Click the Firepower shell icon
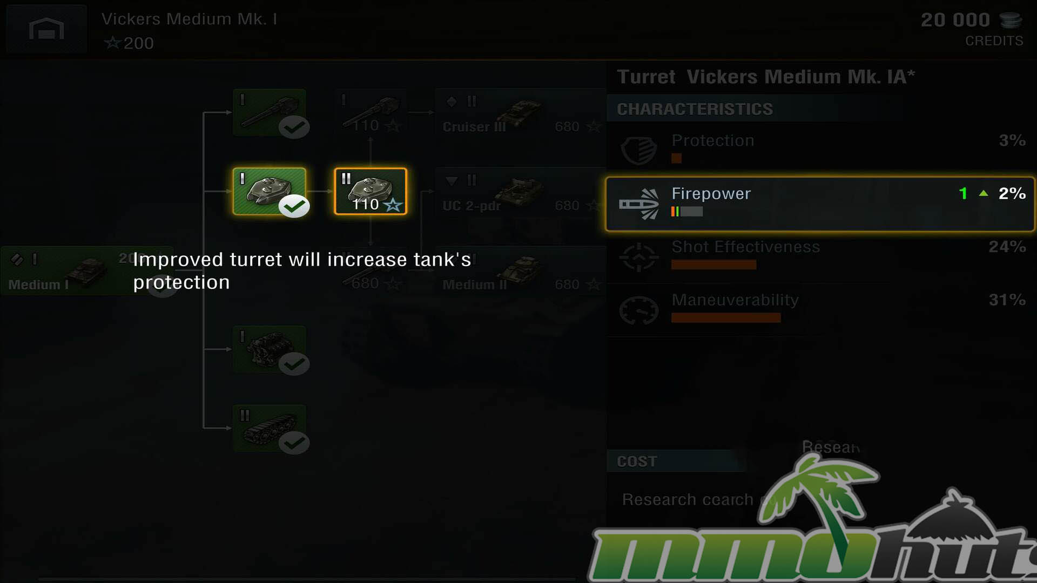The width and height of the screenshot is (1037, 583). tap(639, 204)
